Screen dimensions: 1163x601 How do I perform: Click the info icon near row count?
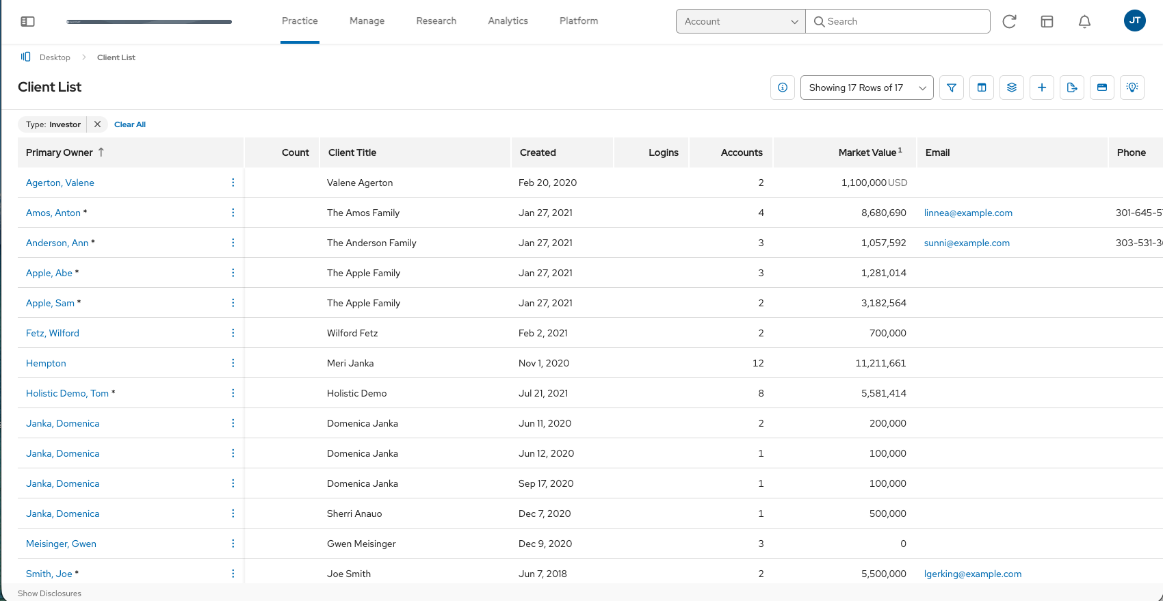pyautogui.click(x=783, y=88)
